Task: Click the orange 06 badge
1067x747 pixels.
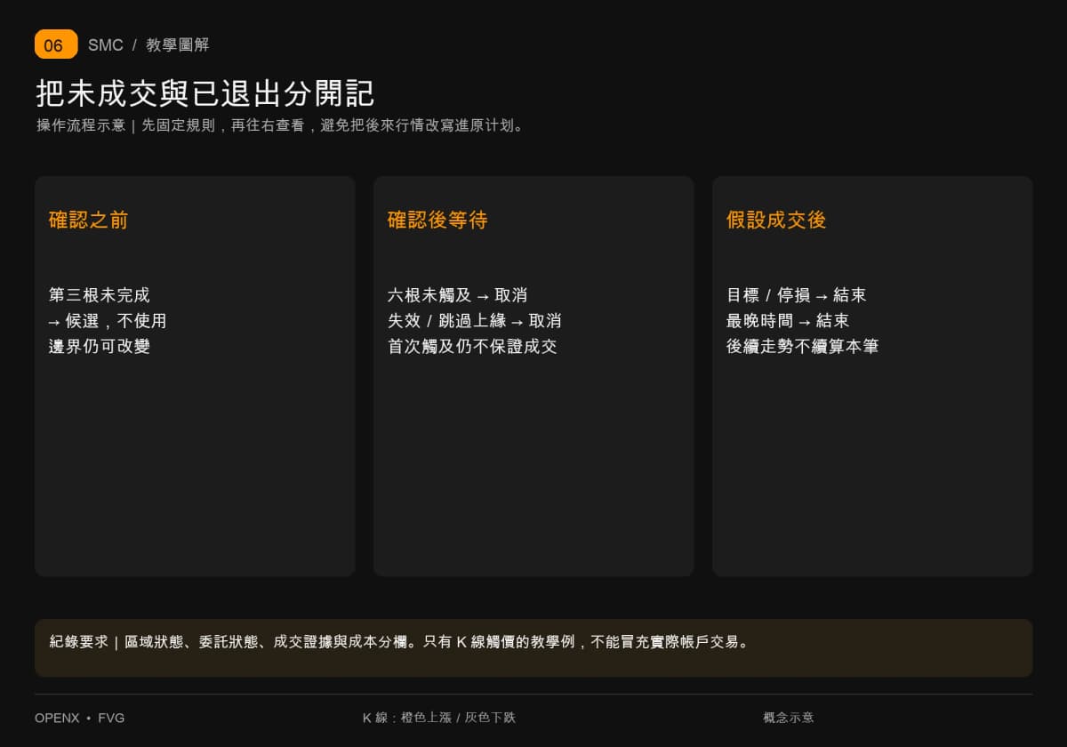Action: pyautogui.click(x=56, y=44)
